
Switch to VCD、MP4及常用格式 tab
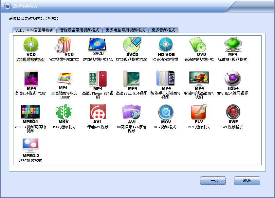[34, 30]
